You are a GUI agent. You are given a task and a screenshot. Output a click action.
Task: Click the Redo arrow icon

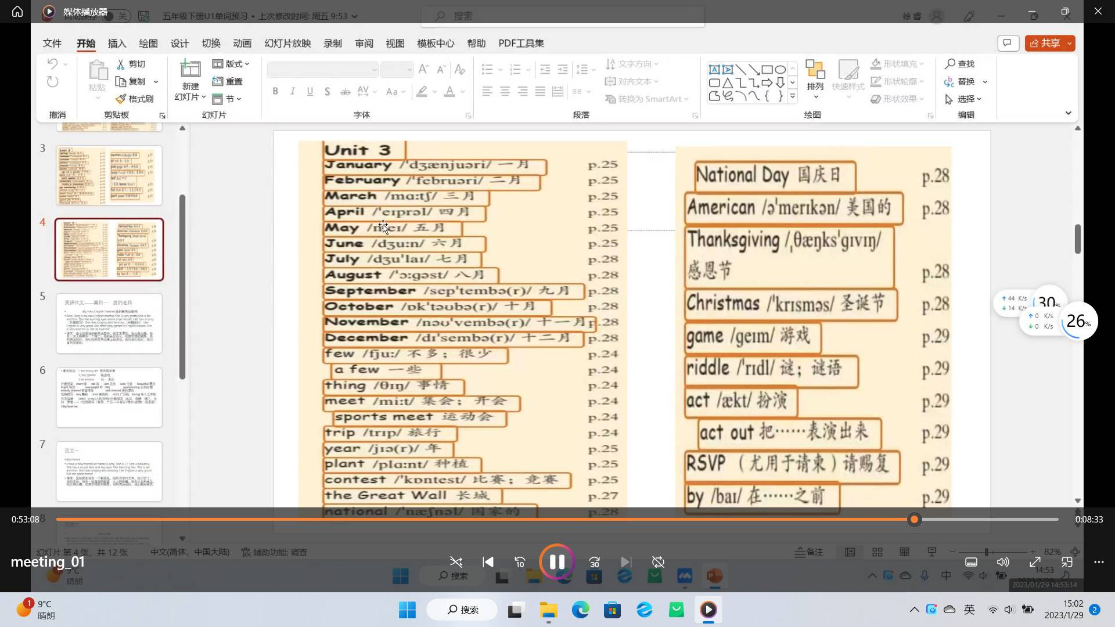pos(52,82)
